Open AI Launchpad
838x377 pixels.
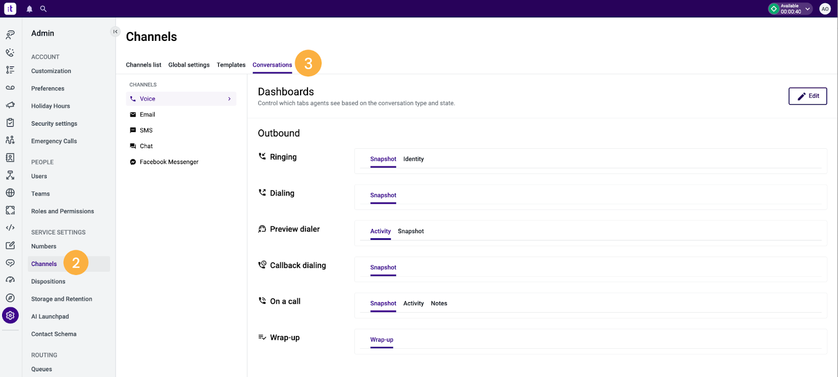click(50, 317)
